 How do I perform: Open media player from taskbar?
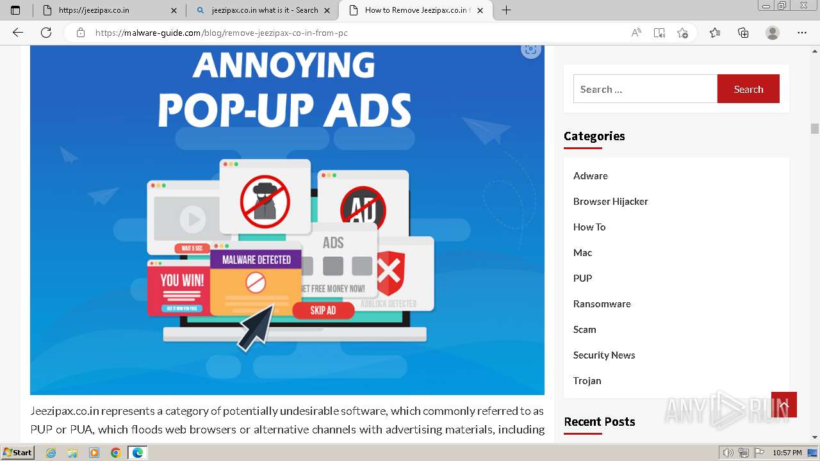click(x=94, y=453)
